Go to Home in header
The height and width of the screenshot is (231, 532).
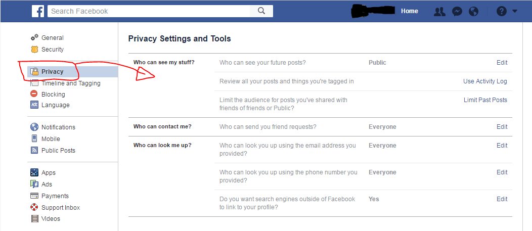(410, 11)
